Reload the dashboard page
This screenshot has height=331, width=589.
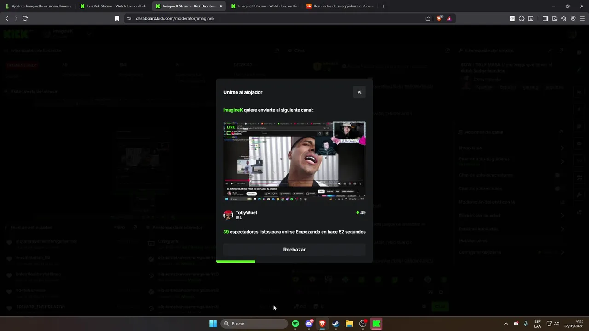point(25,18)
